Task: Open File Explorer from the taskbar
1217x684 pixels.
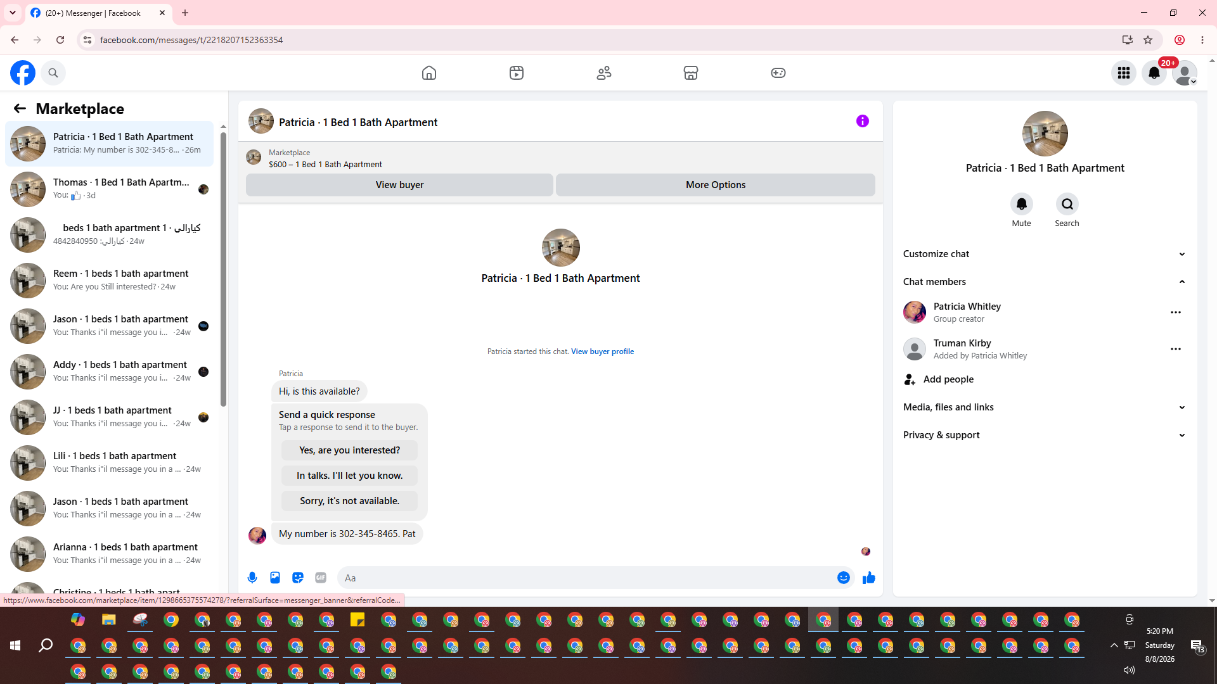Action: [109, 619]
